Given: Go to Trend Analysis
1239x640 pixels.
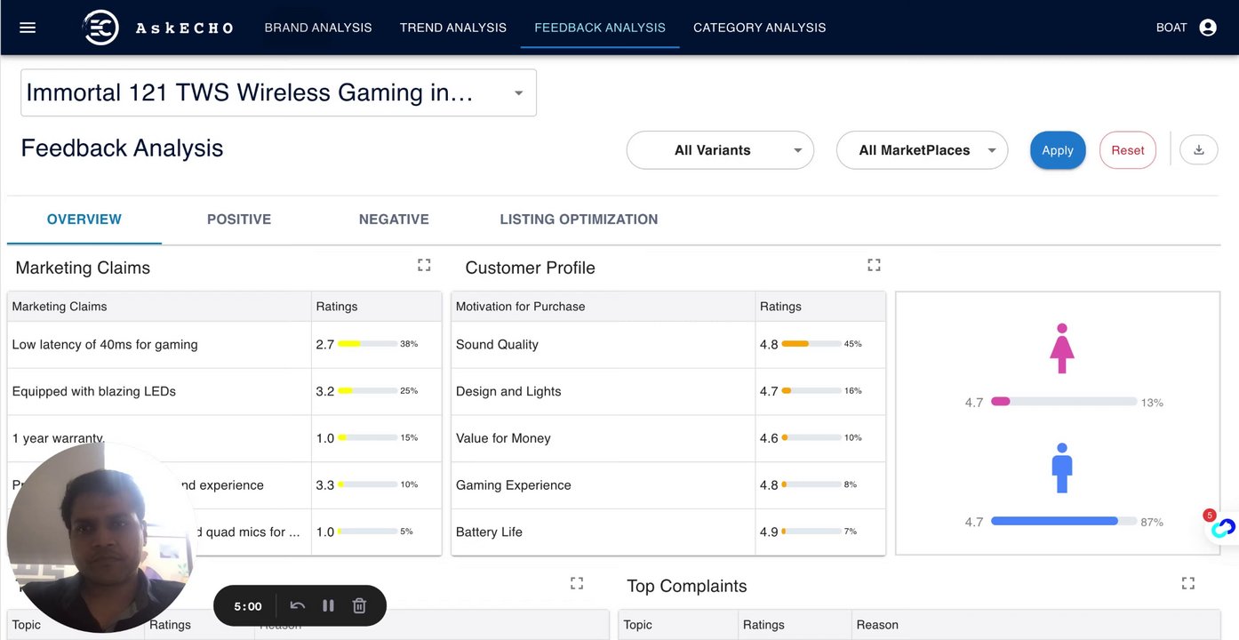Looking at the screenshot, I should pos(453,28).
